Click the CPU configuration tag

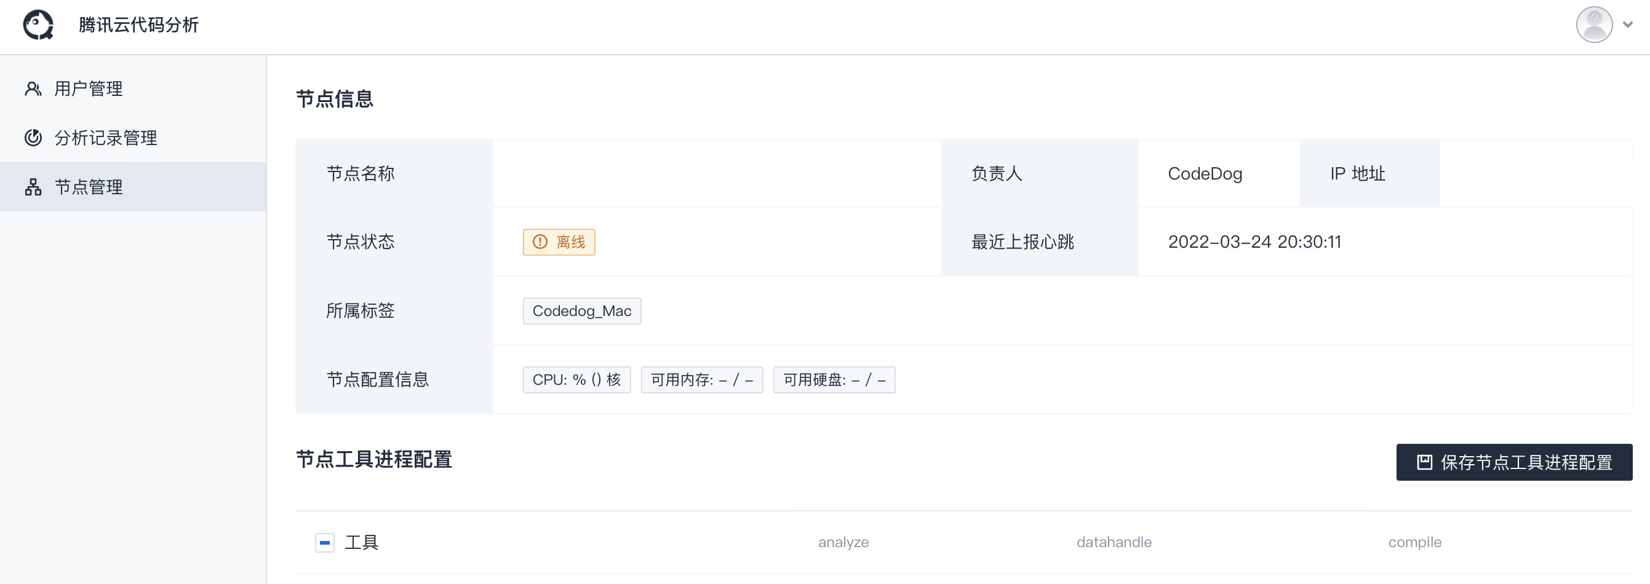click(576, 380)
